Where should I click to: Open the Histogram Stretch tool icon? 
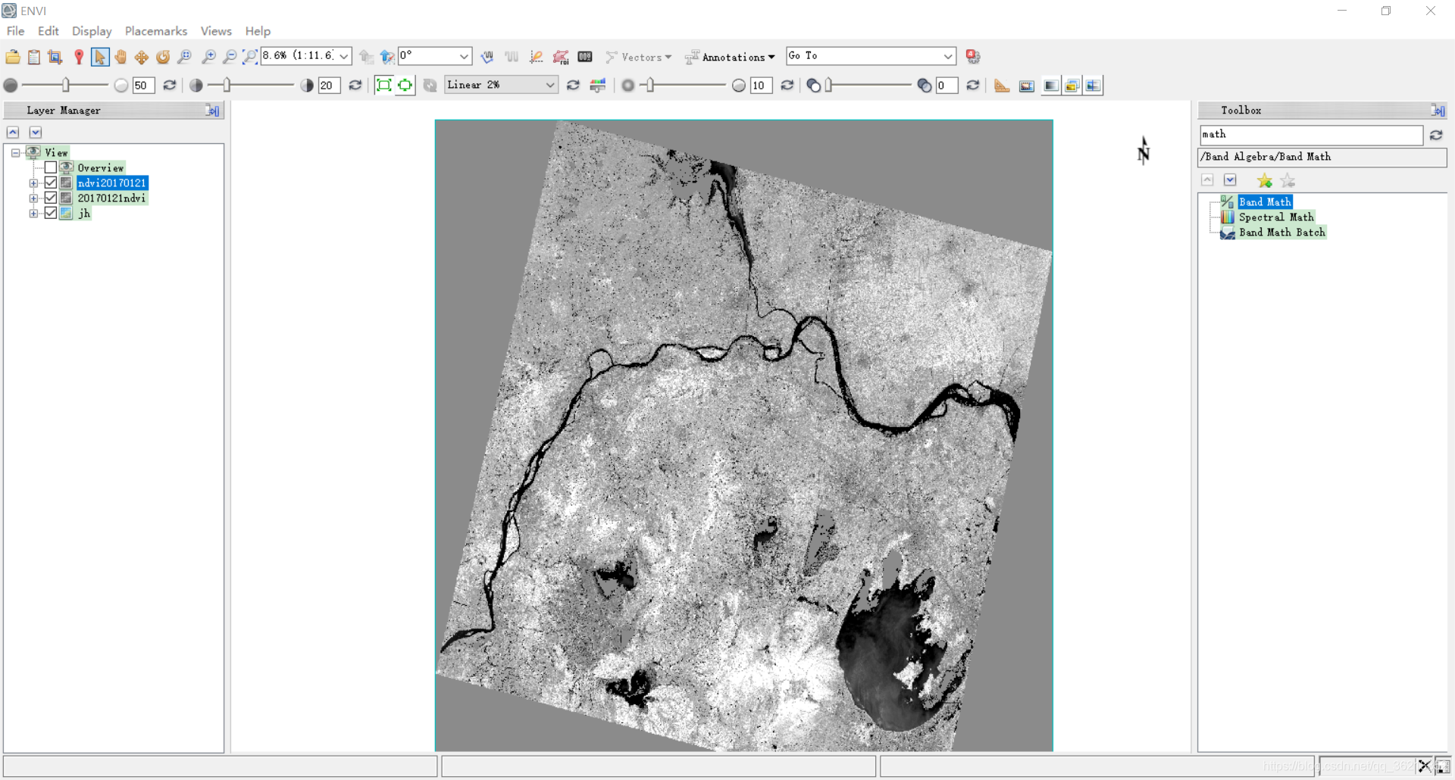[x=598, y=86]
